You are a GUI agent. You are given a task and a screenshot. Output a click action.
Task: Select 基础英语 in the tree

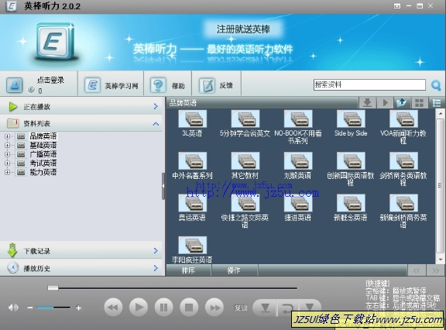(43, 145)
